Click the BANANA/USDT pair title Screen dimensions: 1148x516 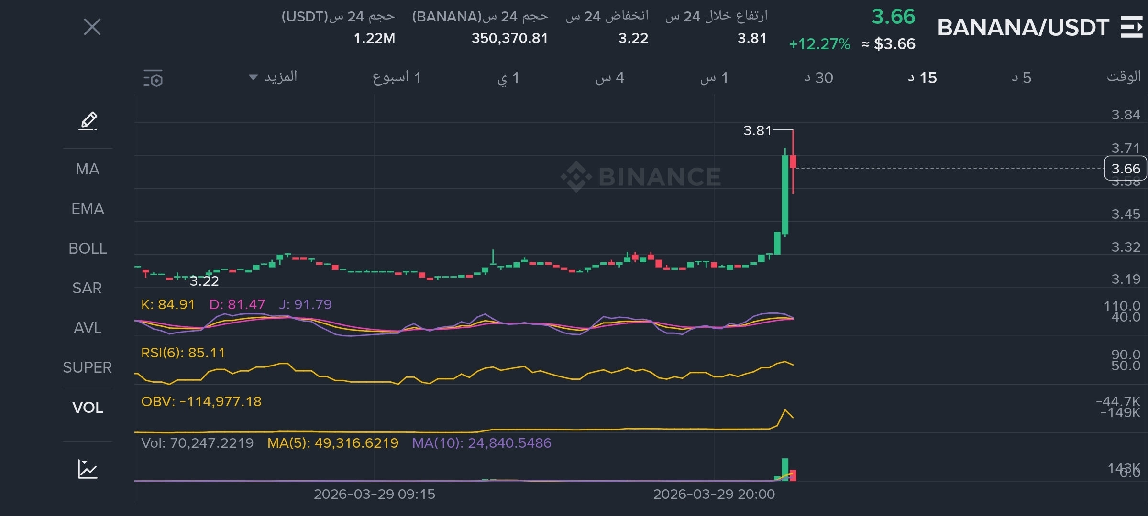click(x=1023, y=28)
